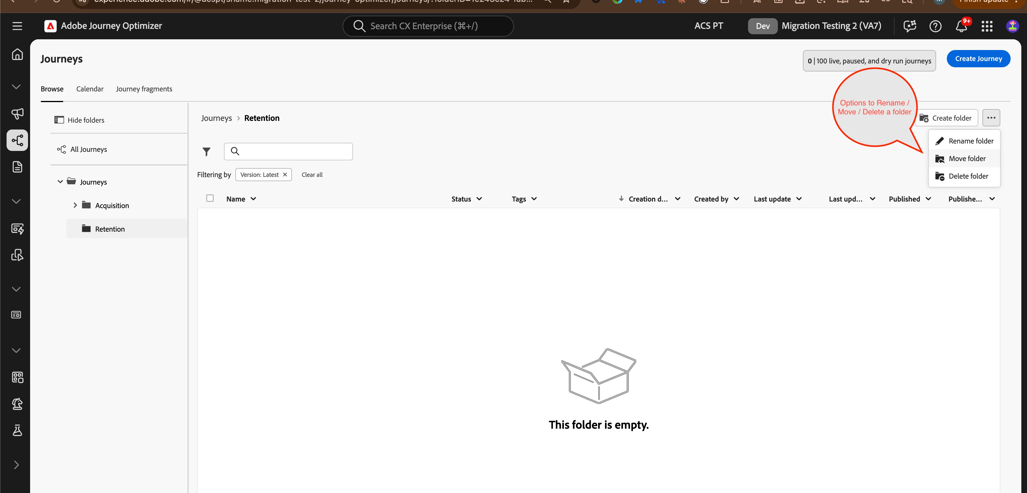Click the All Journeys node icon

61,149
